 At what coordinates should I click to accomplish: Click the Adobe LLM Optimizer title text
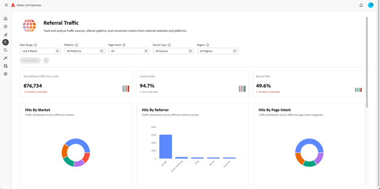click(29, 5)
